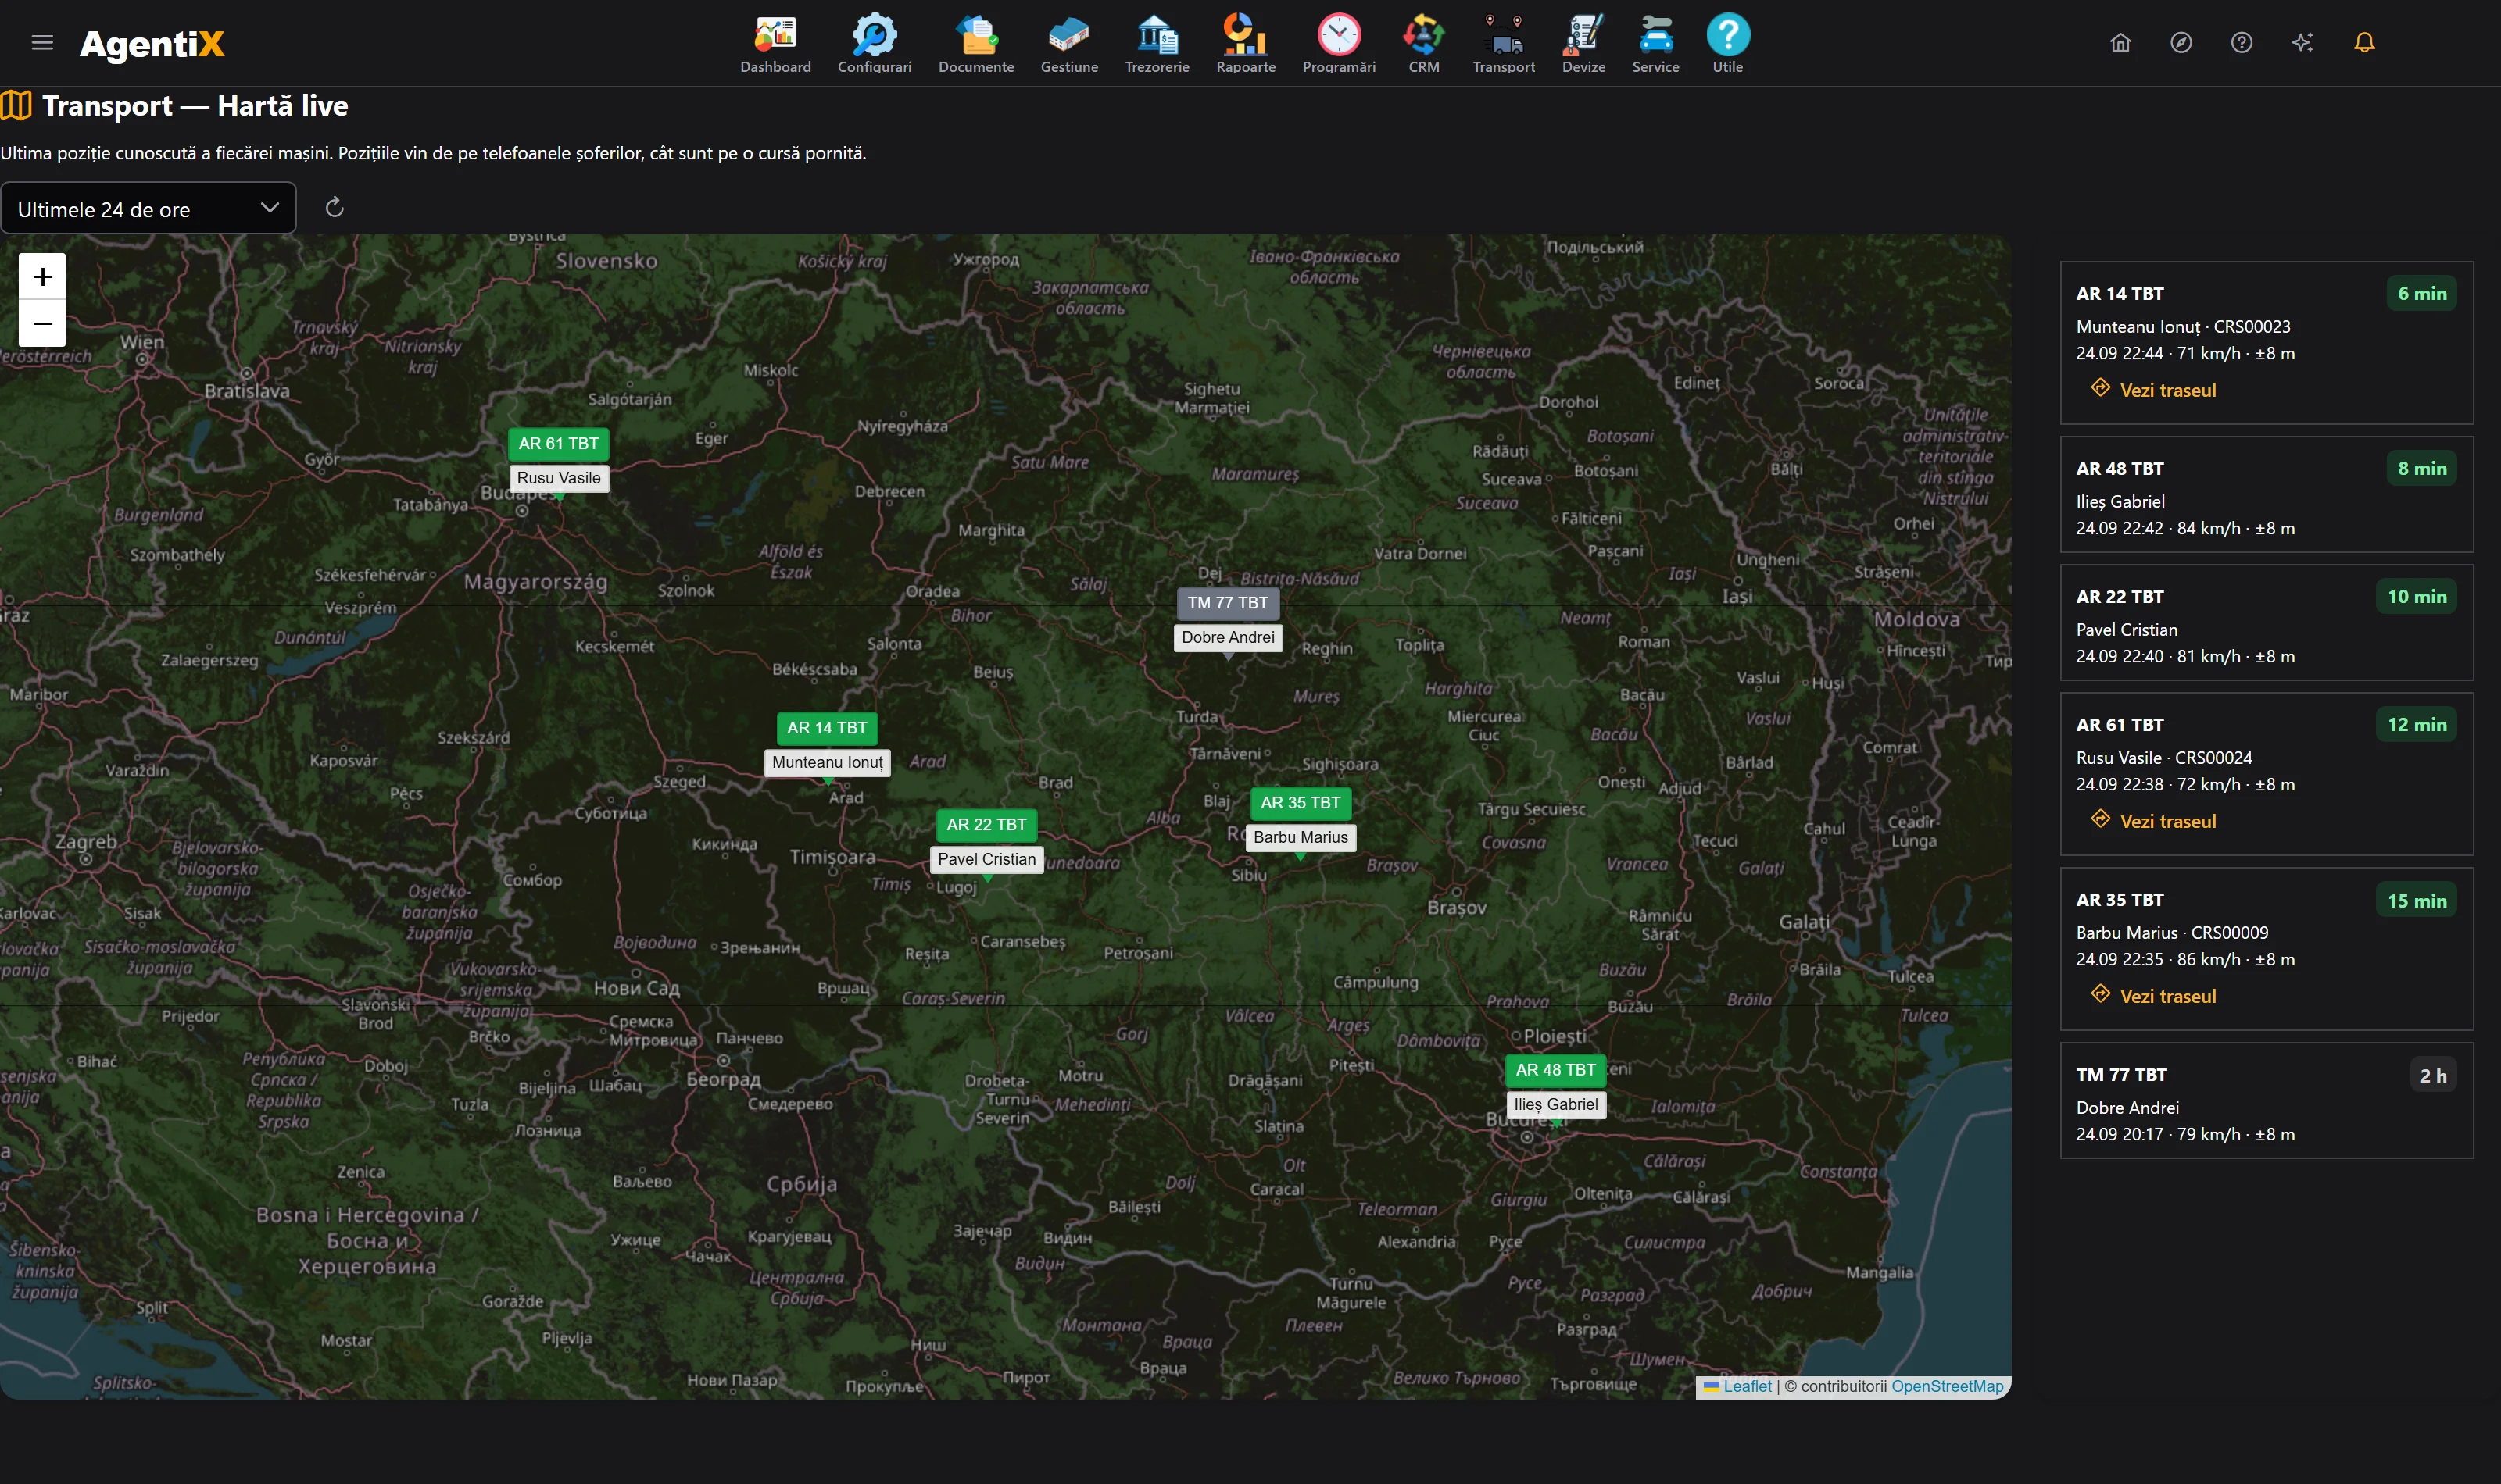
Task: Click the 'Ilieș Gabriel' map label
Action: (1555, 1104)
